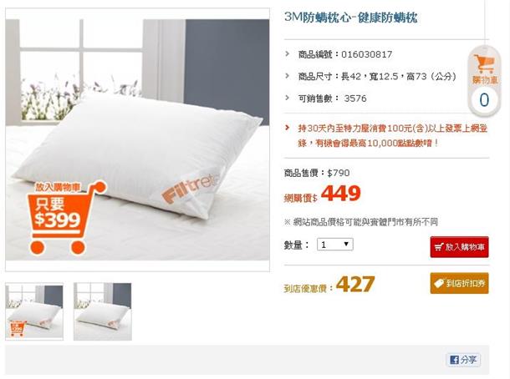Click the red promotion bullet arrow
510x379 pixels.
coord(288,128)
